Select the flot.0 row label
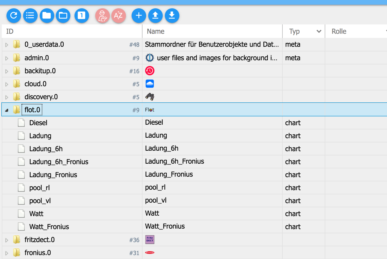387x259 pixels. pyautogui.click(x=32, y=110)
